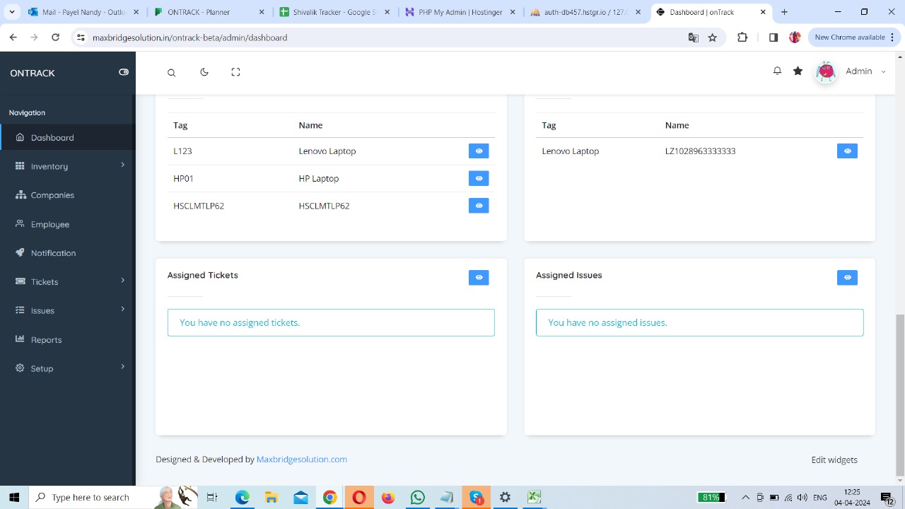The image size is (905, 509).
Task: Open Reports from the sidebar
Action: pos(46,340)
